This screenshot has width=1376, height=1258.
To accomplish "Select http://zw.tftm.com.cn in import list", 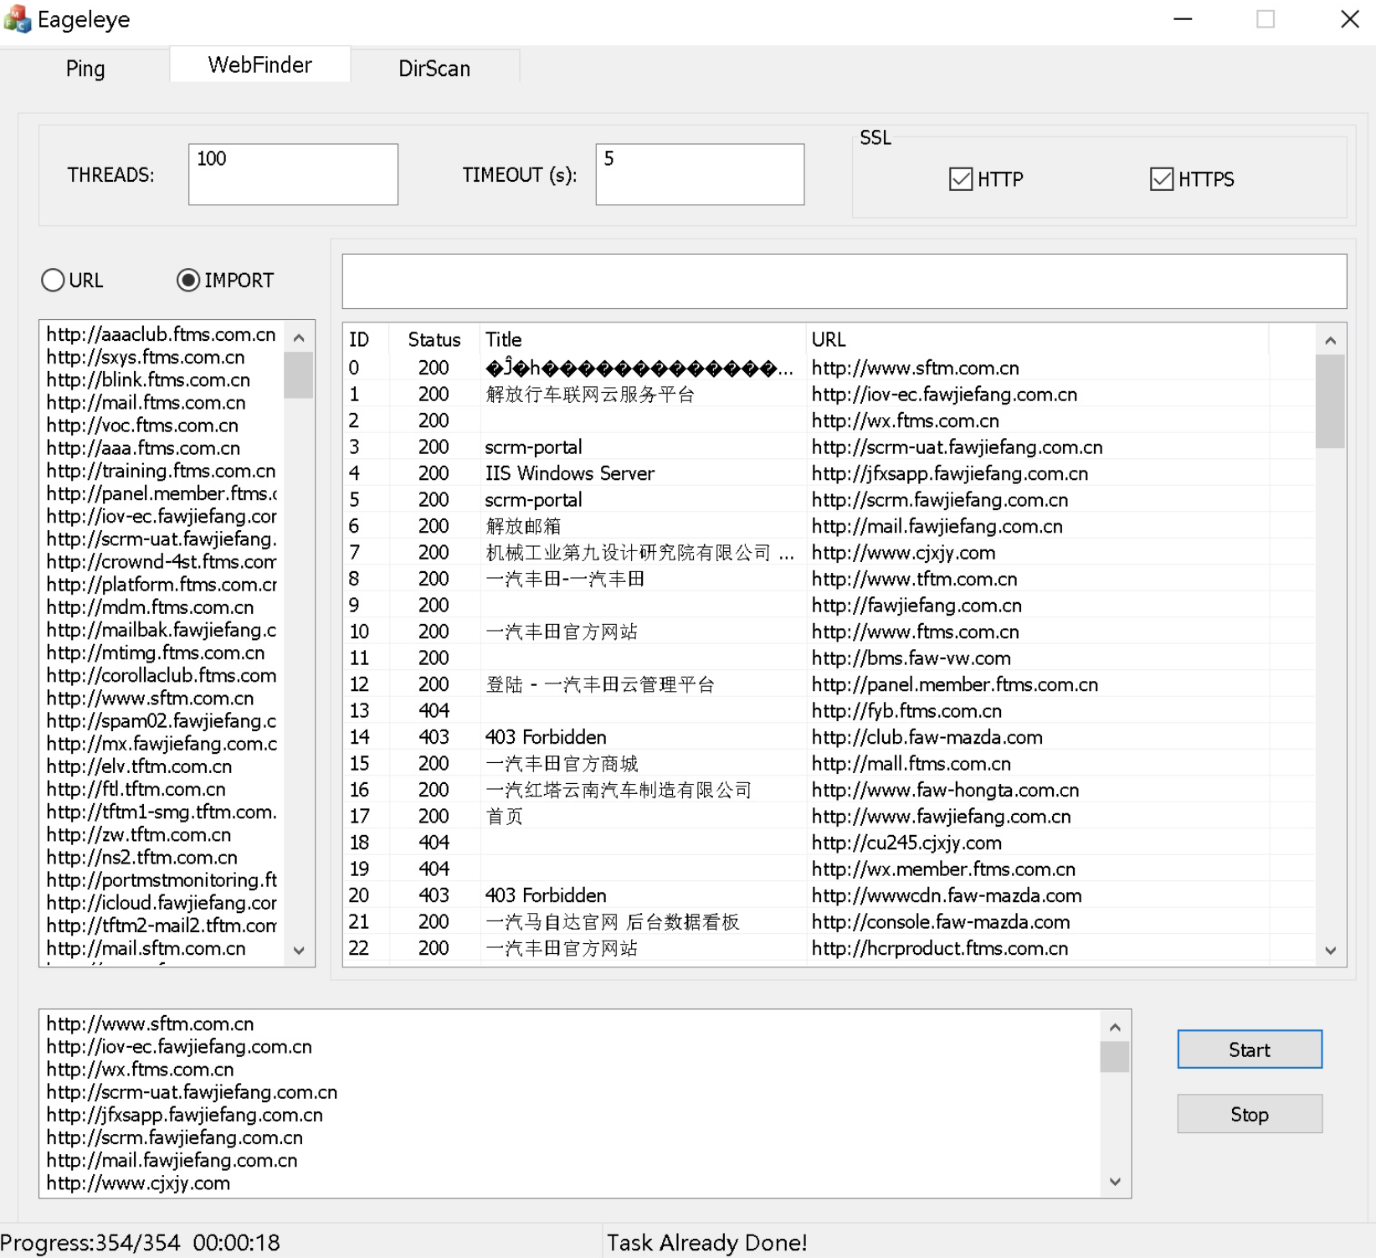I will click(x=138, y=835).
